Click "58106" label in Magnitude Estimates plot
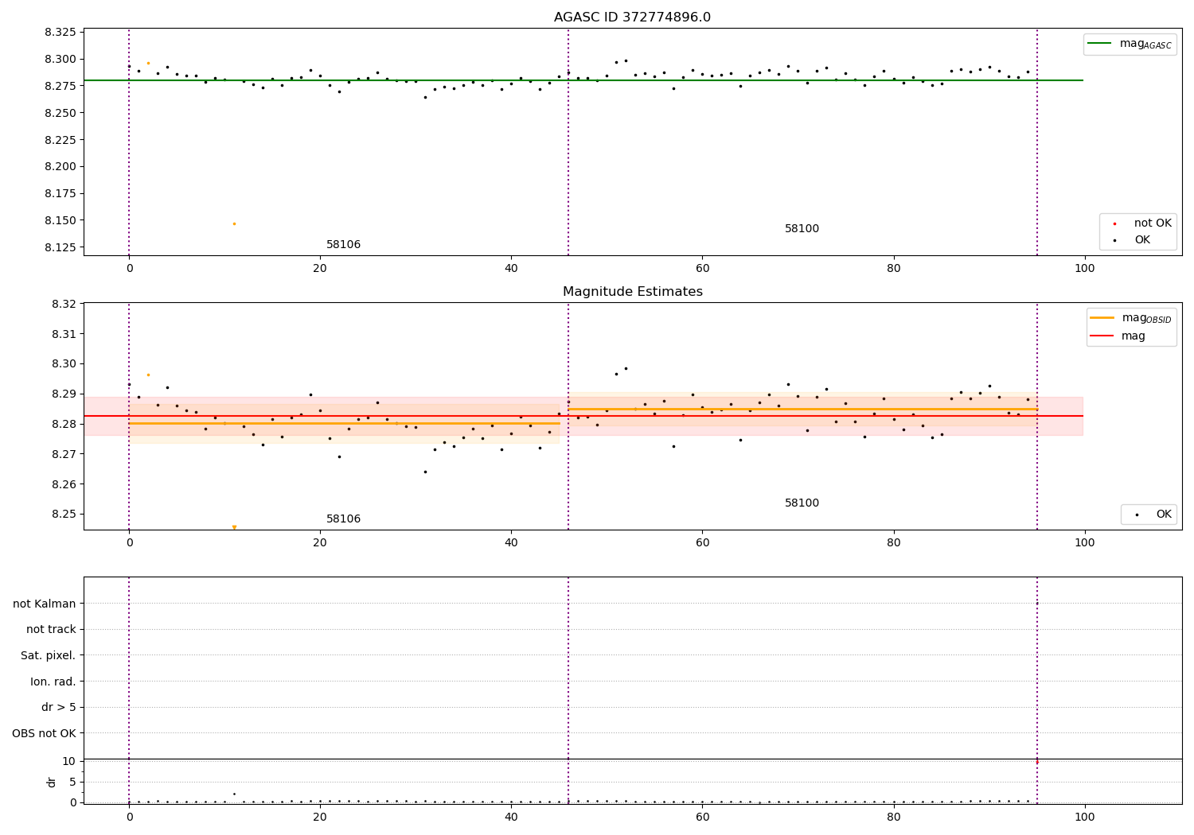The width and height of the screenshot is (1194, 835). (x=343, y=519)
